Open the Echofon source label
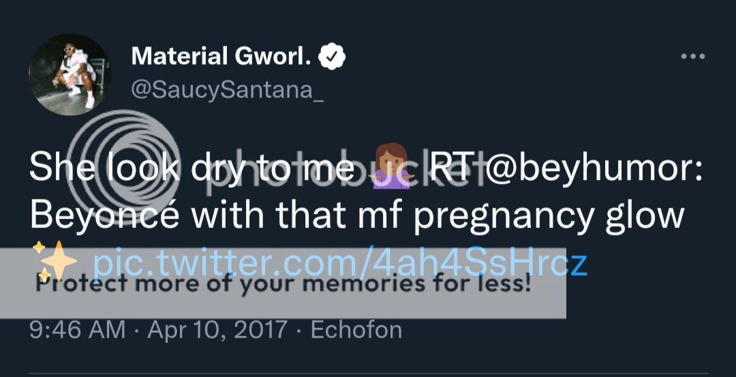The height and width of the screenshot is (377, 736). click(x=356, y=330)
